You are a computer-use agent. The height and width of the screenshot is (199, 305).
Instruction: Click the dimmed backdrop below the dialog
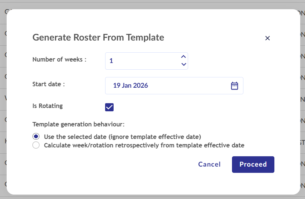tap(148, 197)
